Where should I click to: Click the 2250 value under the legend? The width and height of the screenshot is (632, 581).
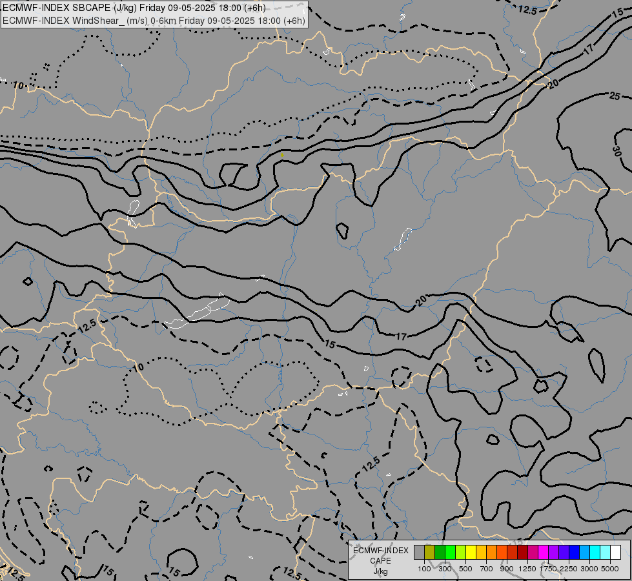[569, 569]
